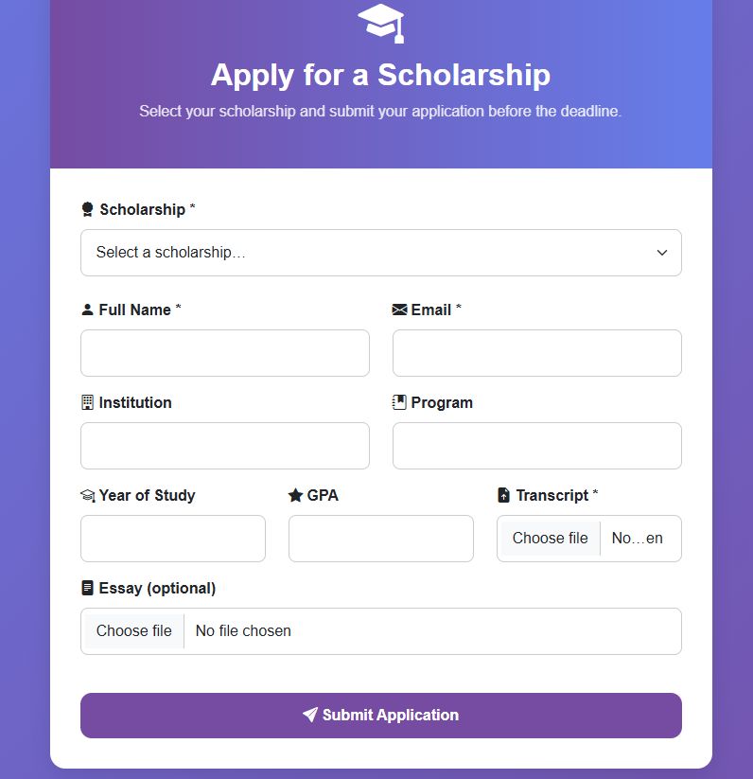Choose a file for the Transcript upload
The image size is (753, 779).
(550, 539)
